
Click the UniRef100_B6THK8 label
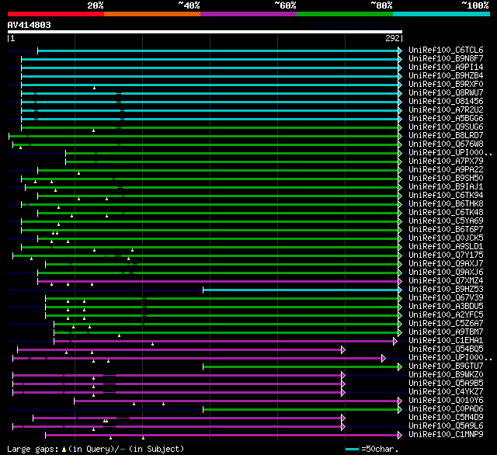446,204
